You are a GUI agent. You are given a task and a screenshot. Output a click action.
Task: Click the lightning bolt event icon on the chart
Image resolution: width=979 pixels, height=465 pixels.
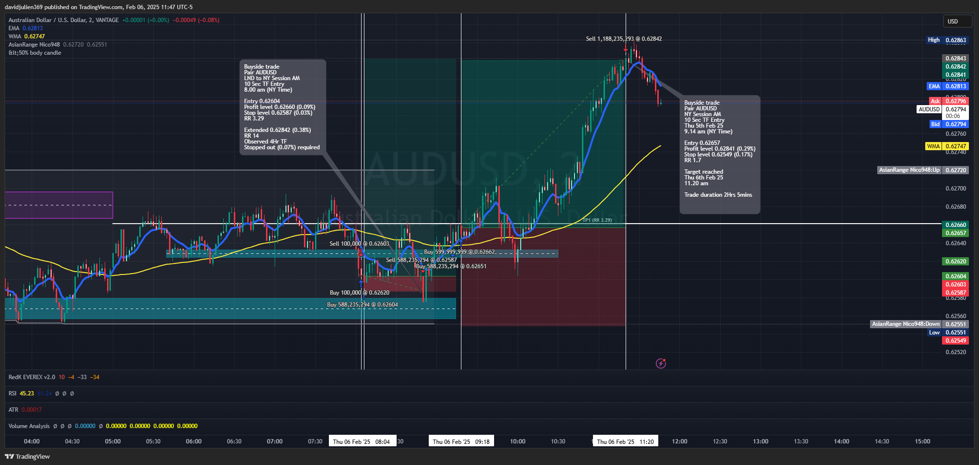[661, 363]
